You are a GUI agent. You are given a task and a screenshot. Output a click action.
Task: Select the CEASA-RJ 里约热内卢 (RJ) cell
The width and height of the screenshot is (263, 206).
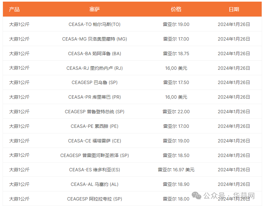(x=94, y=68)
